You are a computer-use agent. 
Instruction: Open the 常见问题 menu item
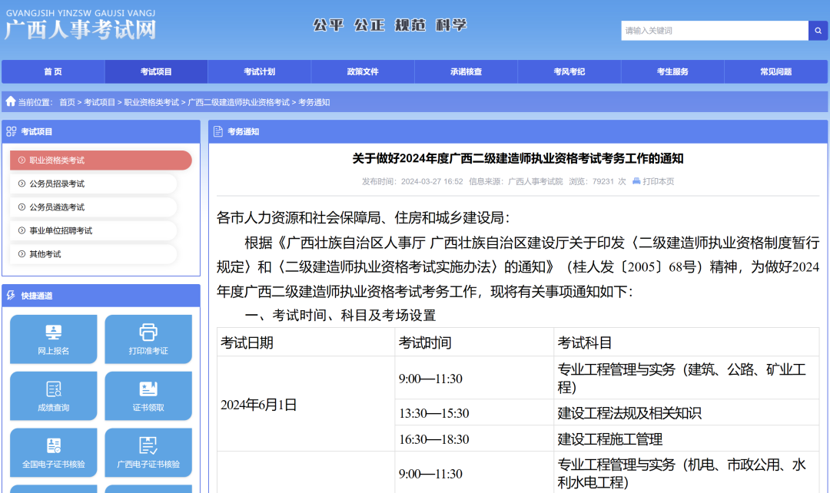[x=775, y=71]
